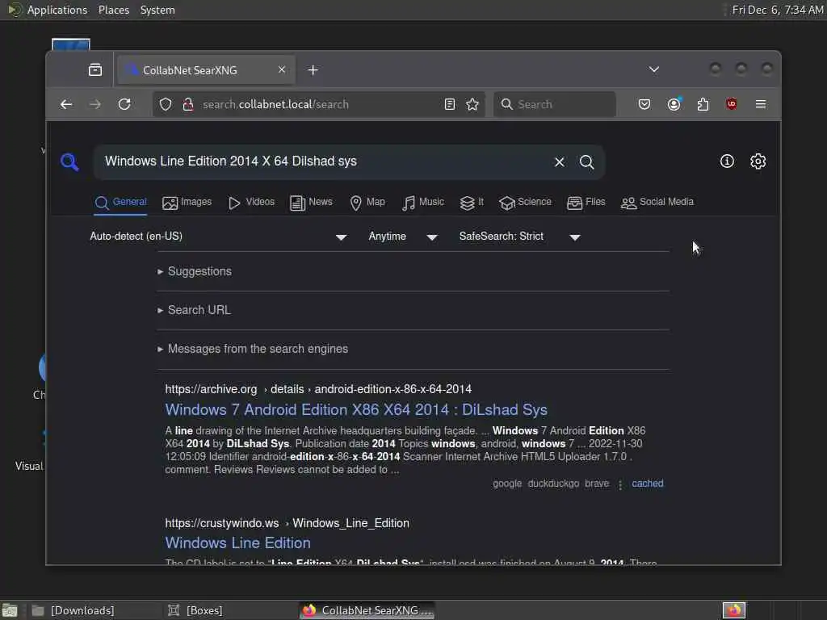Screen dimensions: 827x620
Task: Open the result options dots menu
Action: 620,484
